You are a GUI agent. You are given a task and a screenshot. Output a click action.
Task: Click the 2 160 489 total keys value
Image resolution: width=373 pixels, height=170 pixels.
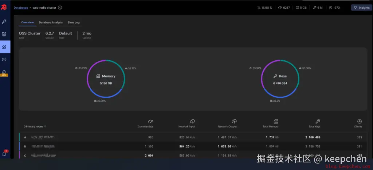click(313, 137)
